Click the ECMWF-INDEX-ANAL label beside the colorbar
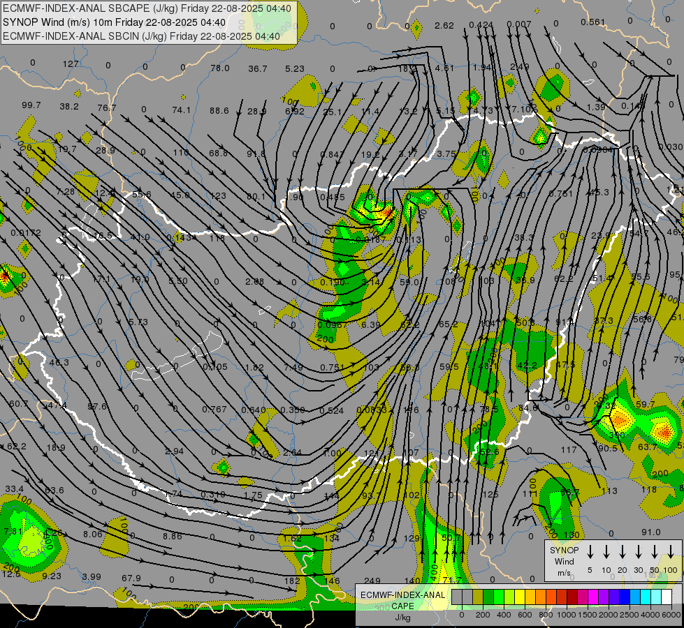Viewport: 684px width, 628px height. (402, 595)
